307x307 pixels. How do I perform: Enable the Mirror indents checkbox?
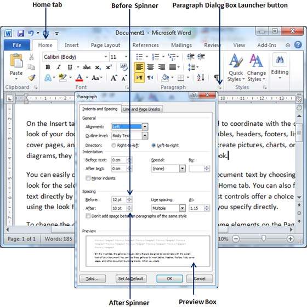click(x=88, y=178)
